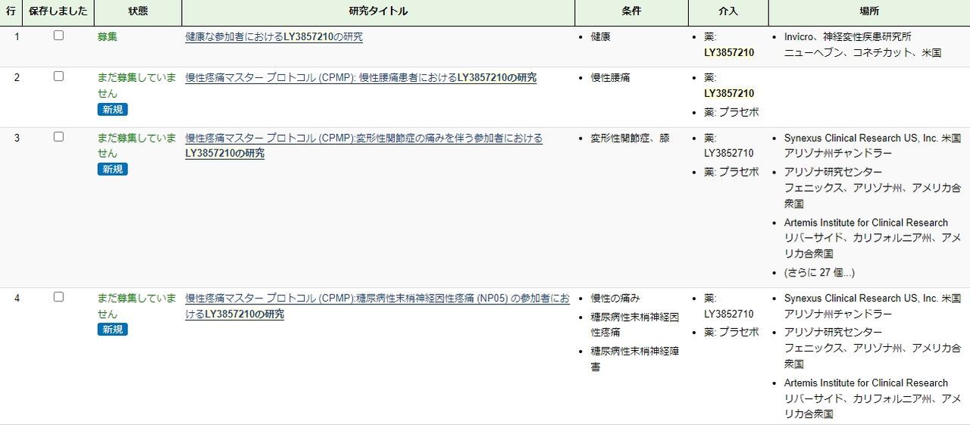970x425 pixels.
Task: Open the 健康な参加者におけるLY3857210の研究 link
Action: (274, 36)
